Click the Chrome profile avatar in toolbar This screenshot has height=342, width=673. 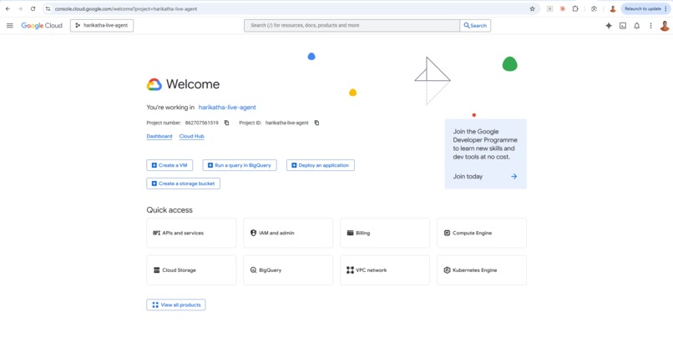(613, 8)
